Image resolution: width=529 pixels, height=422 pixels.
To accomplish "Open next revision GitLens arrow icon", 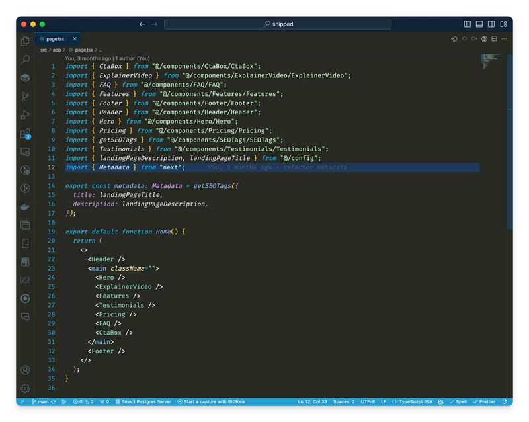I will coord(474,39).
